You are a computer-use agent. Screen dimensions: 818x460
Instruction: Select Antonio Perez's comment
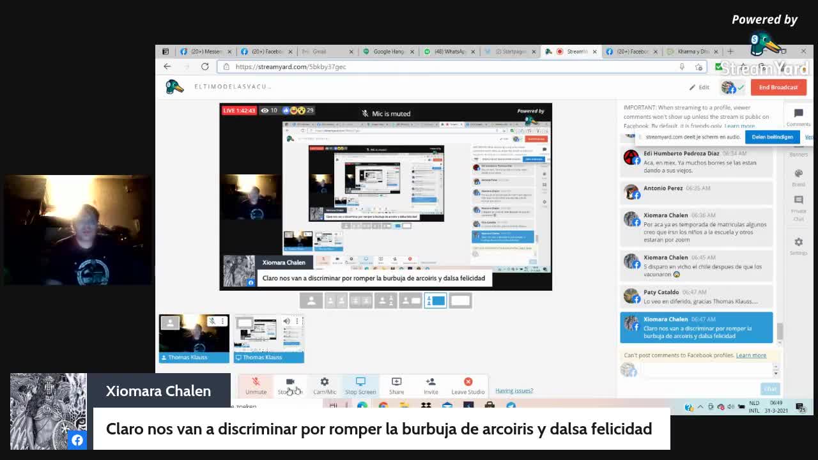[x=697, y=192]
